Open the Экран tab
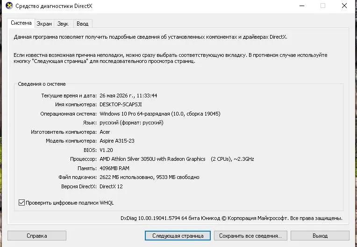The width and height of the screenshot is (357, 247). (44, 24)
